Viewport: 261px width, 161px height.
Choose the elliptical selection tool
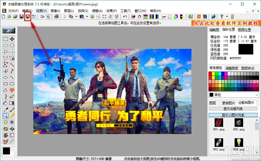click(x=12, y=45)
